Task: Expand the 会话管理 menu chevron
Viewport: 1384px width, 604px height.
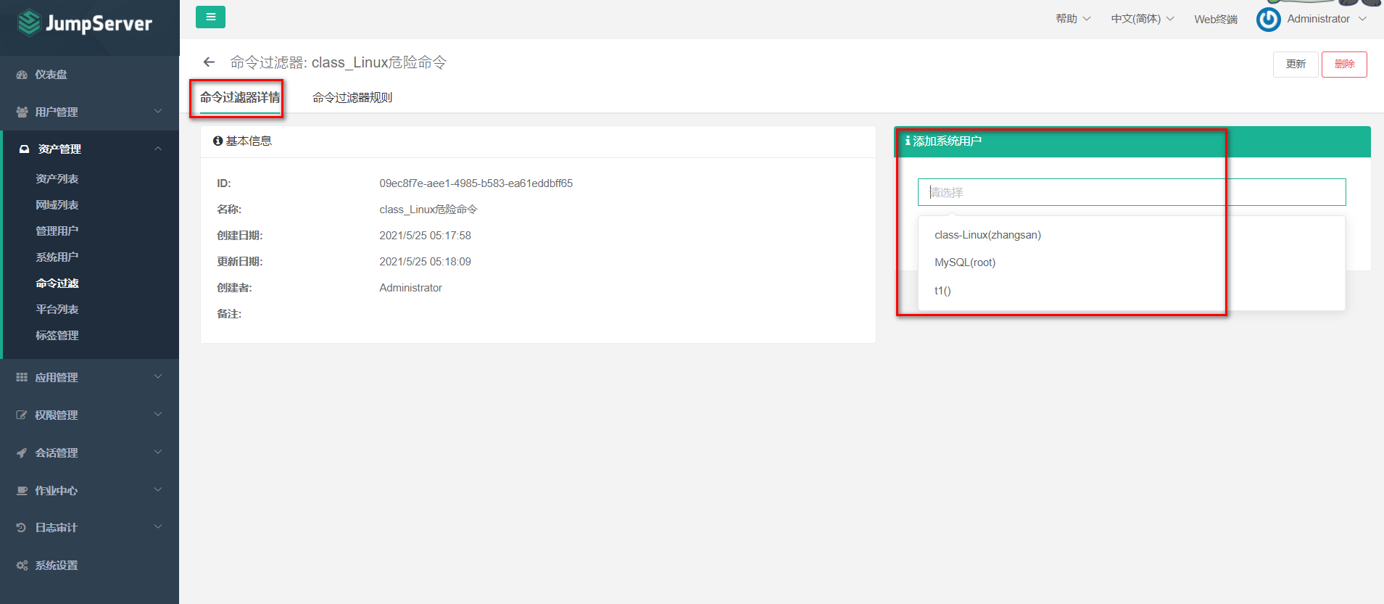Action: tap(158, 452)
